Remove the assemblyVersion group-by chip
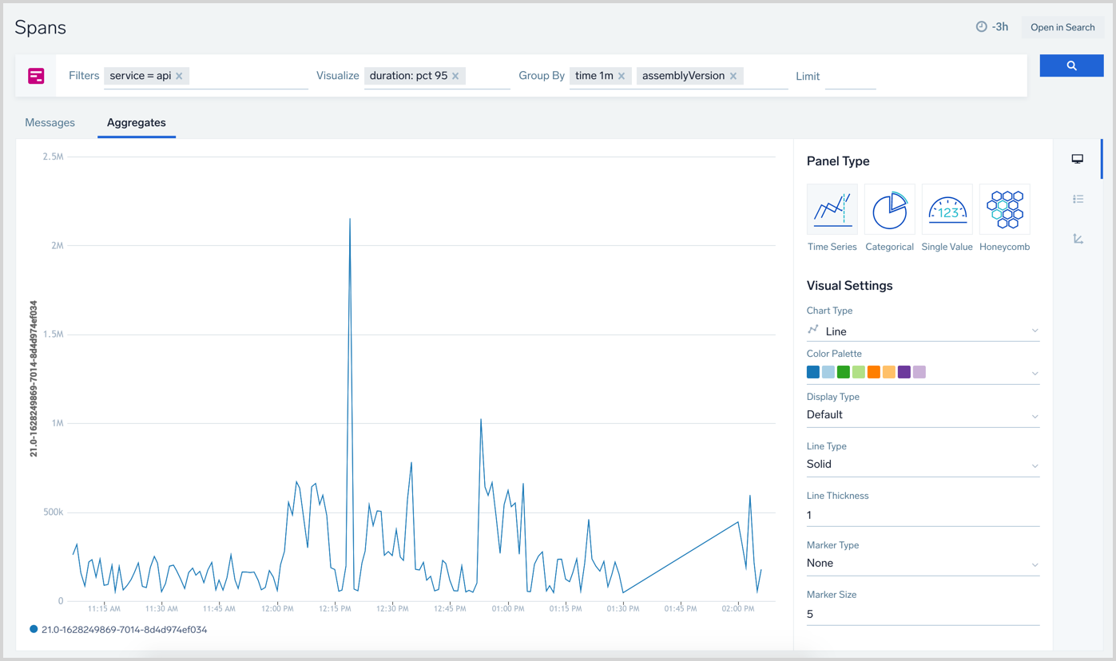This screenshot has width=1116, height=661. 733,76
